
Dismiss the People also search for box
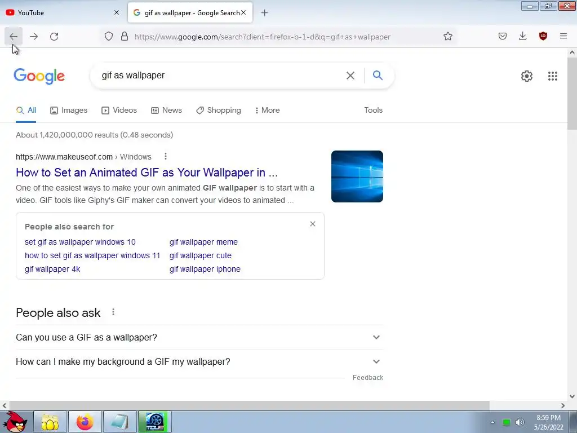312,224
